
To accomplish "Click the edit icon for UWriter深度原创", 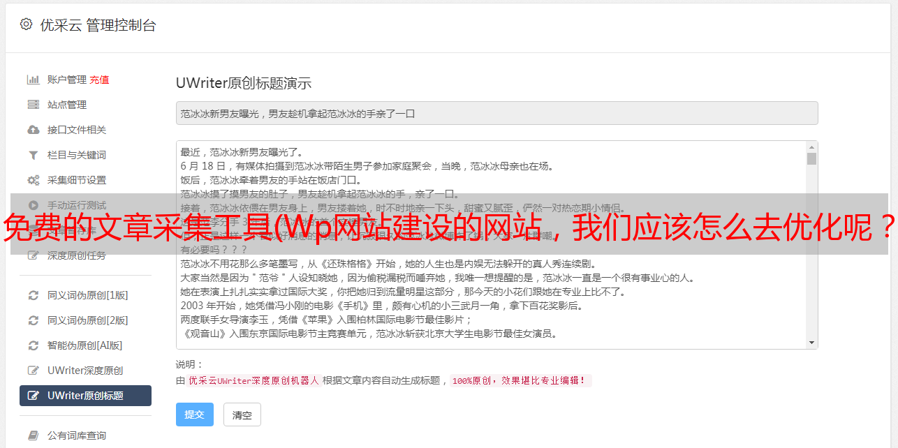I will tap(33, 371).
